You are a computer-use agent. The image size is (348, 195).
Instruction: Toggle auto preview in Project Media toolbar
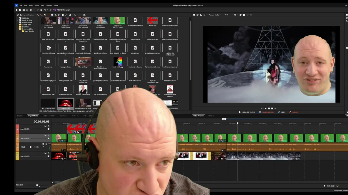coord(66,15)
